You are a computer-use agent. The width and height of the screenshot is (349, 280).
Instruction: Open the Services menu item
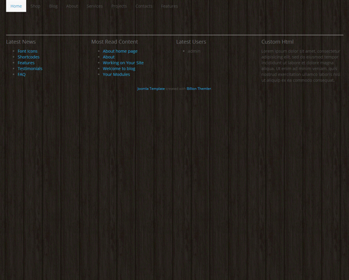[x=94, y=6]
